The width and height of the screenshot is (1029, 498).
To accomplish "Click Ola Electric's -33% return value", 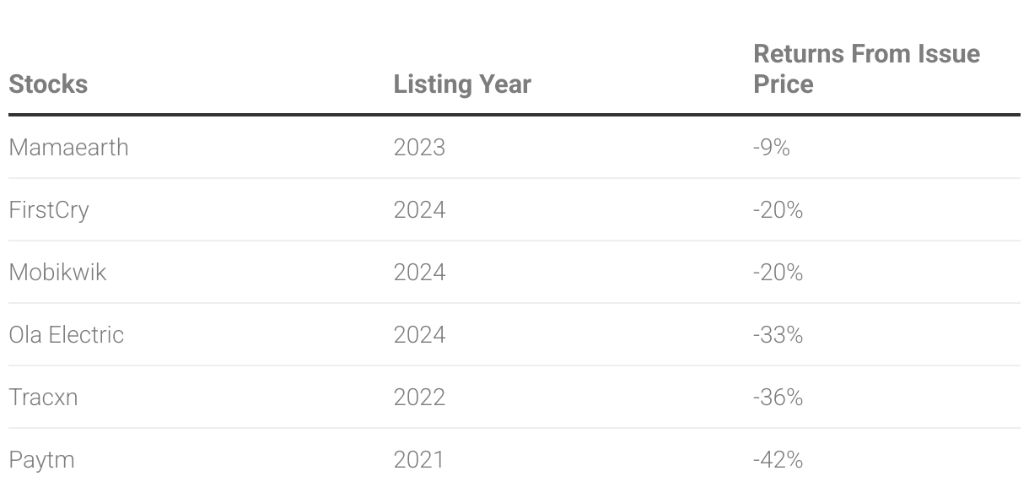I will (x=778, y=335).
